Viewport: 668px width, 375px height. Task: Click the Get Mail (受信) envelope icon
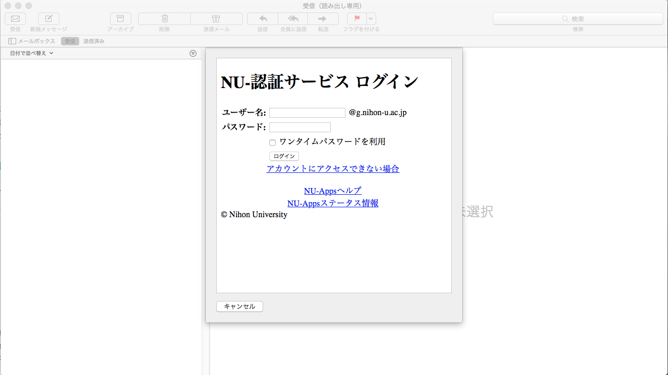click(15, 19)
